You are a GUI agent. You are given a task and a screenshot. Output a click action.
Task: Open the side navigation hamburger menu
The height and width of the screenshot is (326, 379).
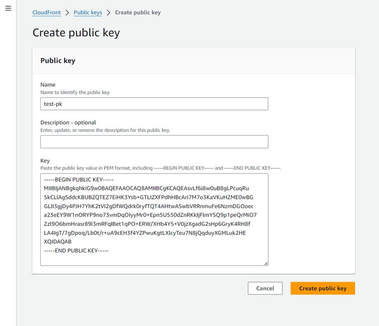(x=8, y=9)
